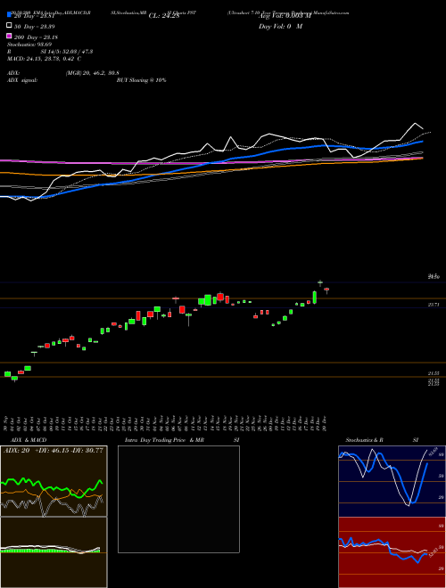
Task: Click the magenta 200 Day legend swatch
Action: [9, 36]
